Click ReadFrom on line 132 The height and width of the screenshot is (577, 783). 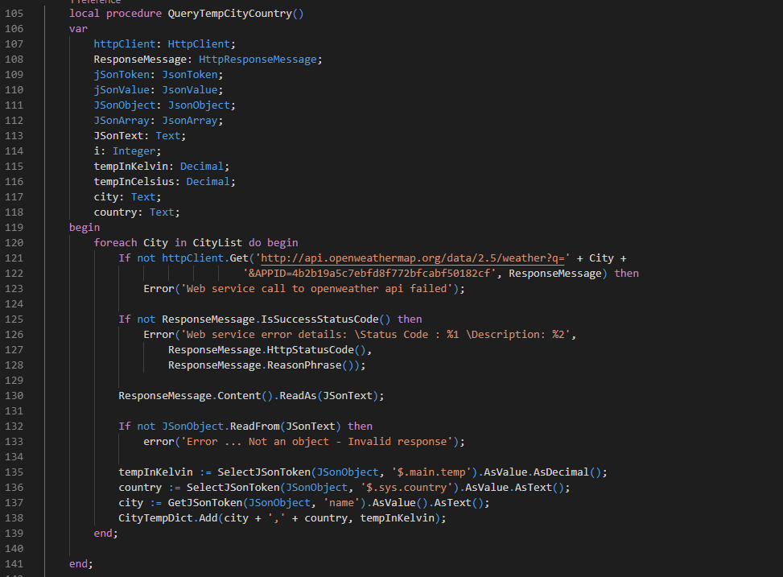pyautogui.click(x=254, y=427)
